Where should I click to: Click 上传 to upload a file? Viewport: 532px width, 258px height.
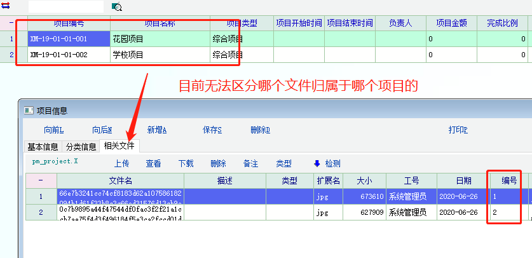click(x=121, y=163)
